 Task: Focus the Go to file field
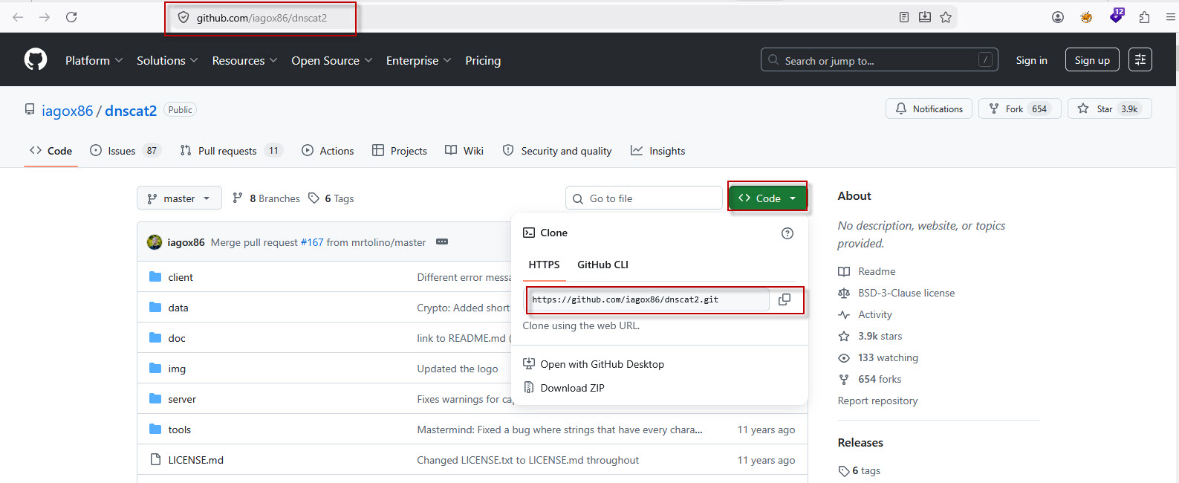tap(643, 198)
